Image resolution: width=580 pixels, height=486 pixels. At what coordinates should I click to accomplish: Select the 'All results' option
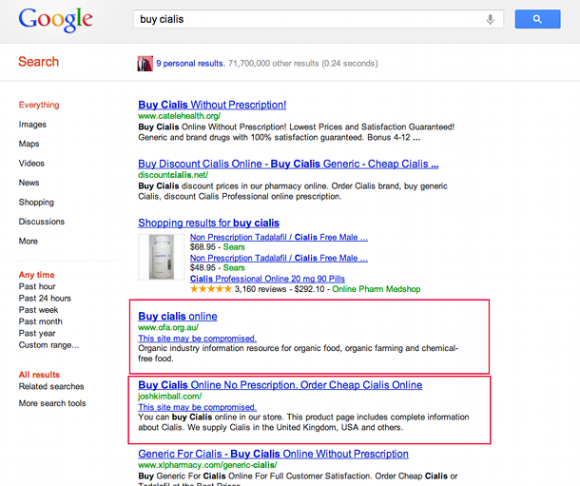coord(39,375)
